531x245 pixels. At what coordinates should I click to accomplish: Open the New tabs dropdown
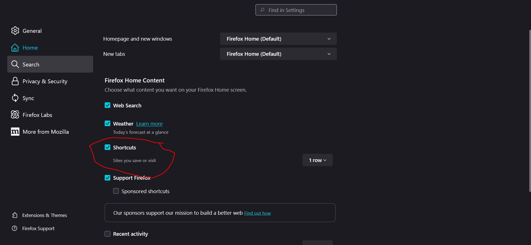tap(278, 54)
